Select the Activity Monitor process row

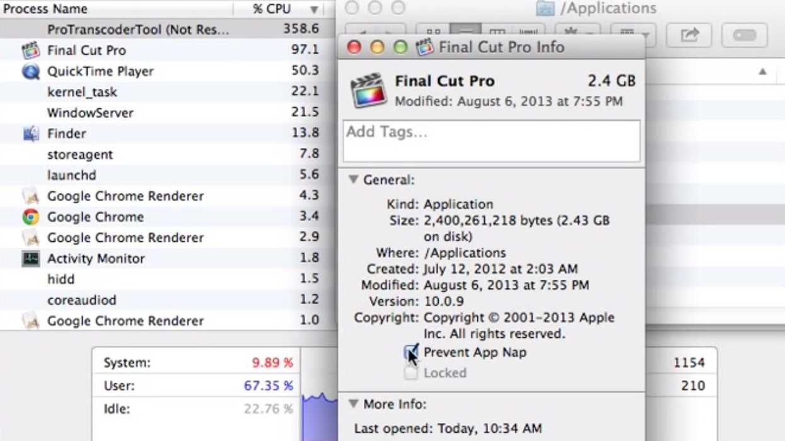(x=168, y=258)
